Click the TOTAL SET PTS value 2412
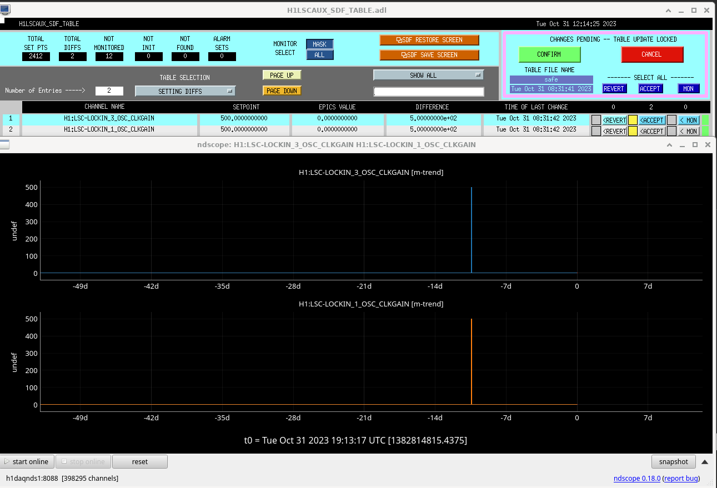This screenshot has width=717, height=488. point(36,56)
